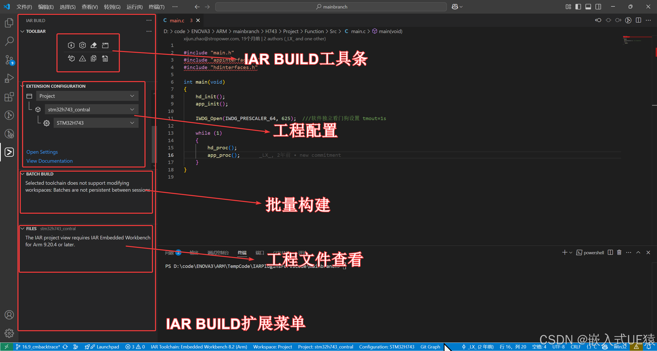657x351 pixels.
Task: Toggle the secondary sidebar layout button
Action: [x=598, y=7]
